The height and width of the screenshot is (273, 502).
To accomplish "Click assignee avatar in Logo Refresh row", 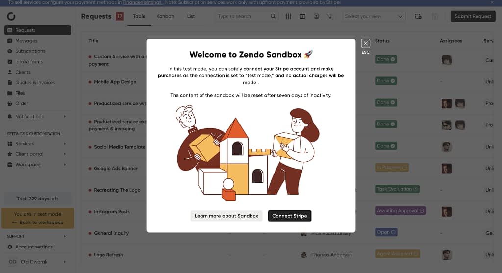I will 446,255.
